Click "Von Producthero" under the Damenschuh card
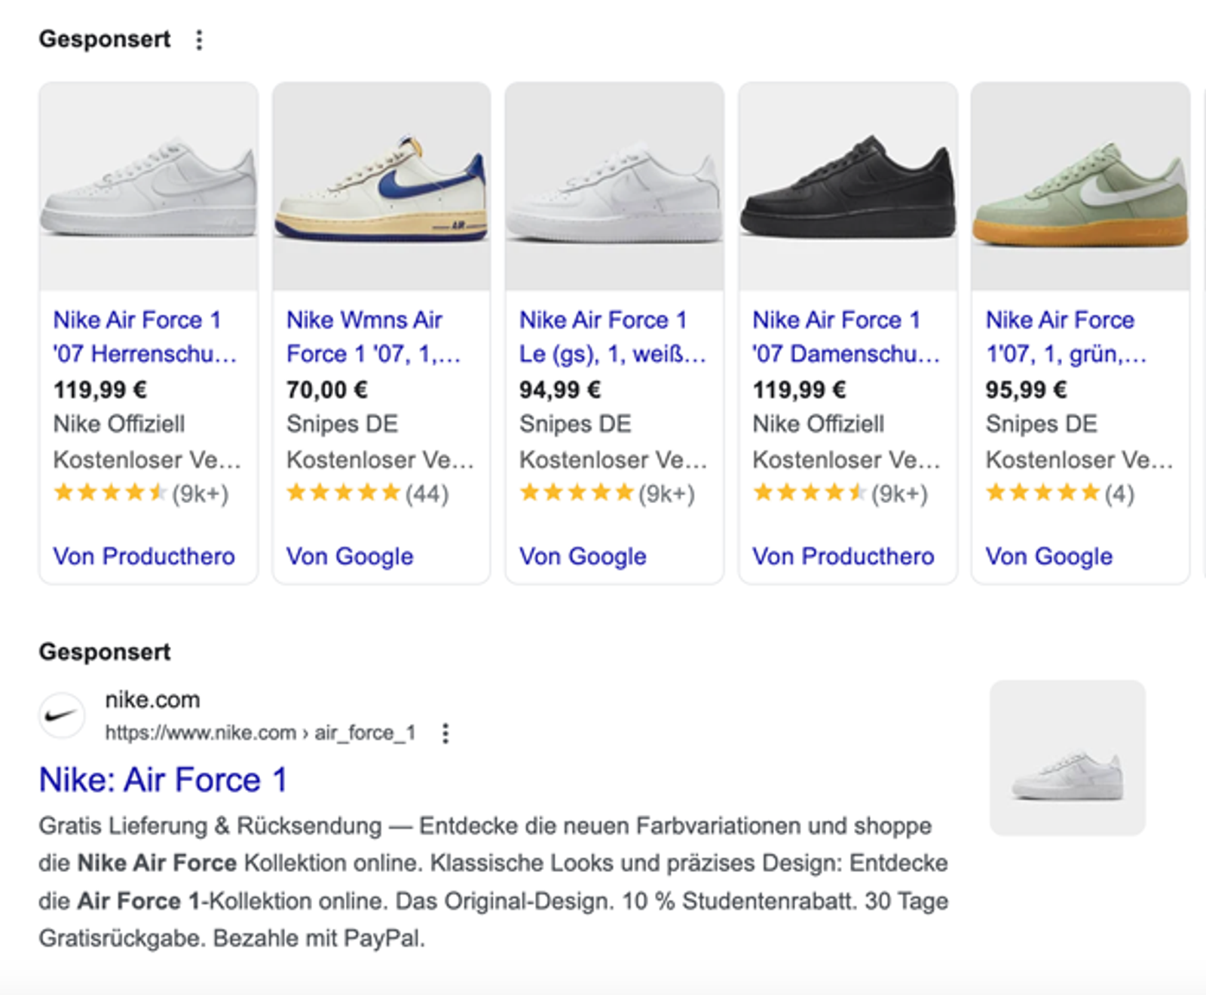Screen dimensions: 1206x995 point(843,556)
